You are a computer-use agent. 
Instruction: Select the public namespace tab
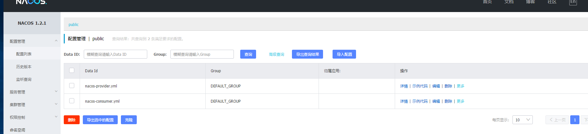(x=73, y=24)
